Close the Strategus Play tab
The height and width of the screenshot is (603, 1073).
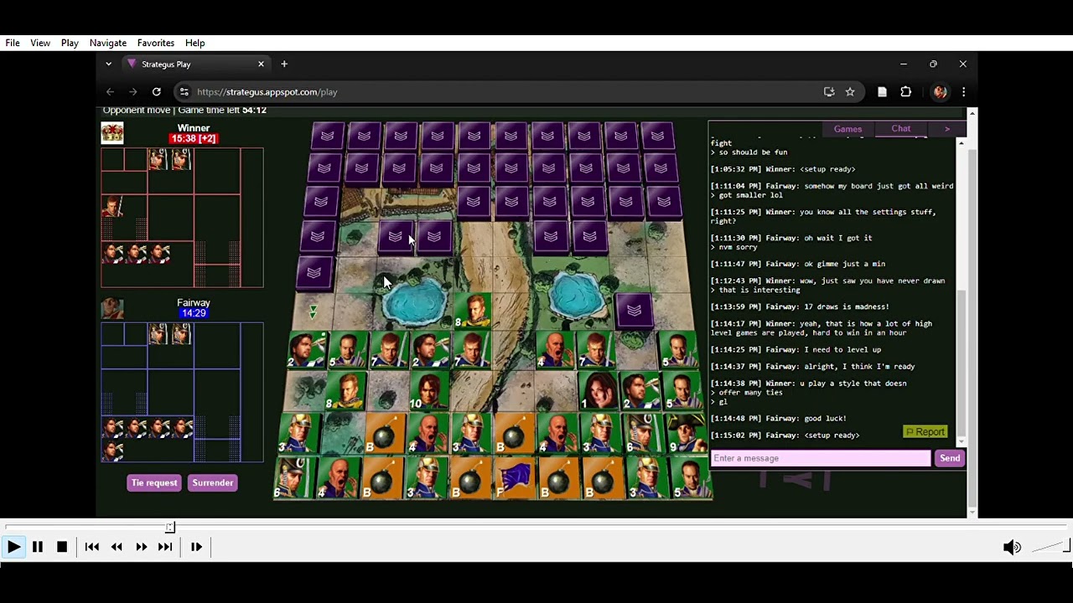coord(261,64)
